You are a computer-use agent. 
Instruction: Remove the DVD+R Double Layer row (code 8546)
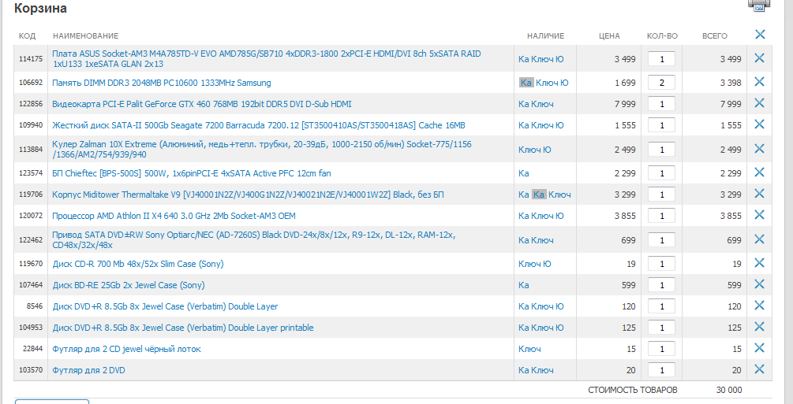tap(759, 305)
